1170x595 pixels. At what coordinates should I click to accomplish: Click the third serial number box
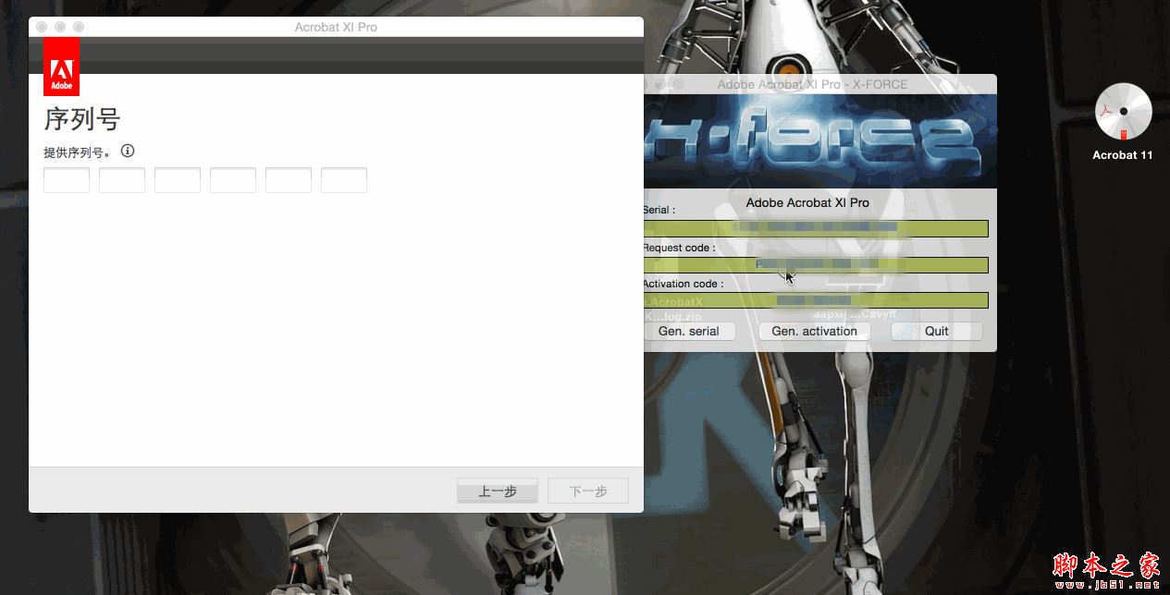[x=178, y=180]
